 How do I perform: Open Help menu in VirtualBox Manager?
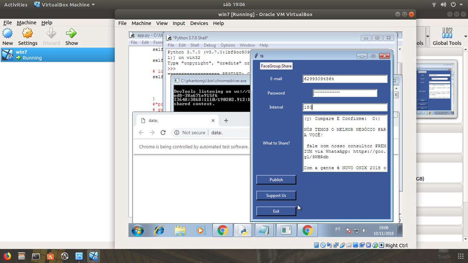(47, 23)
